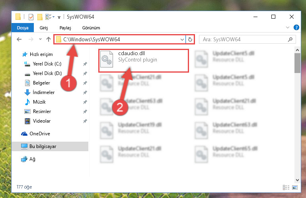Click the blue Help question mark icon
Image resolution: width=306 pixels, height=198 pixels.
(296, 27)
